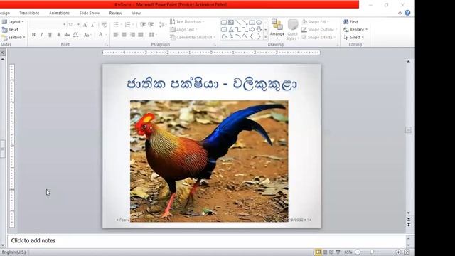Minimize the ribbon with the caret icon
Screen dimensions: 455x256
(x=400, y=13)
